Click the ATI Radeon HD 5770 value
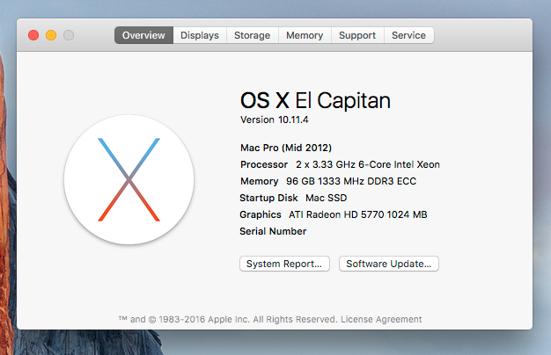 click(x=357, y=214)
